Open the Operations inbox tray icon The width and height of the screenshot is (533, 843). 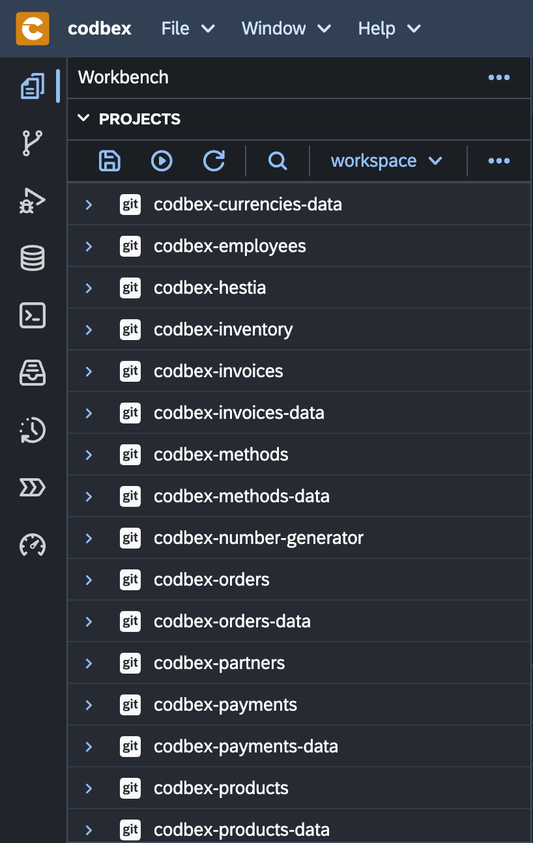point(33,373)
